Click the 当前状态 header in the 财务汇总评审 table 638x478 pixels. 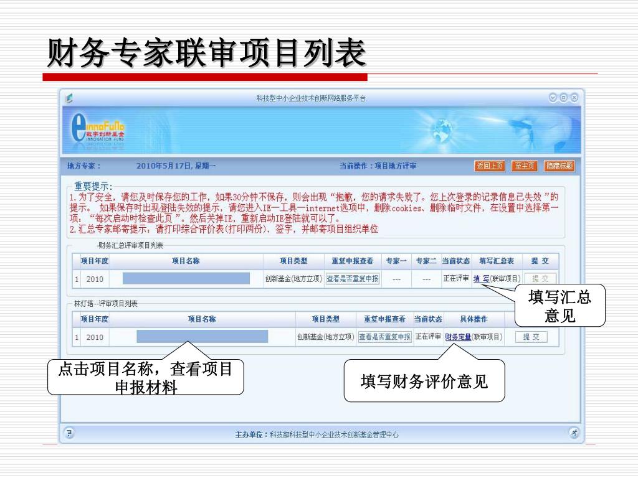456,261
